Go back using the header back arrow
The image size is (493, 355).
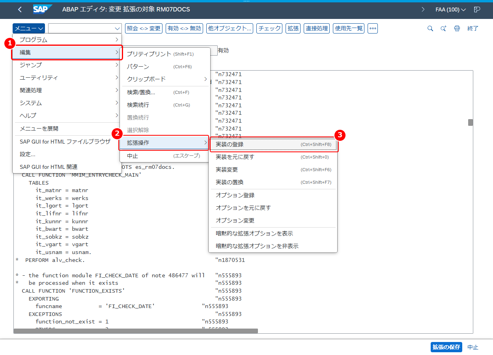pos(20,9)
